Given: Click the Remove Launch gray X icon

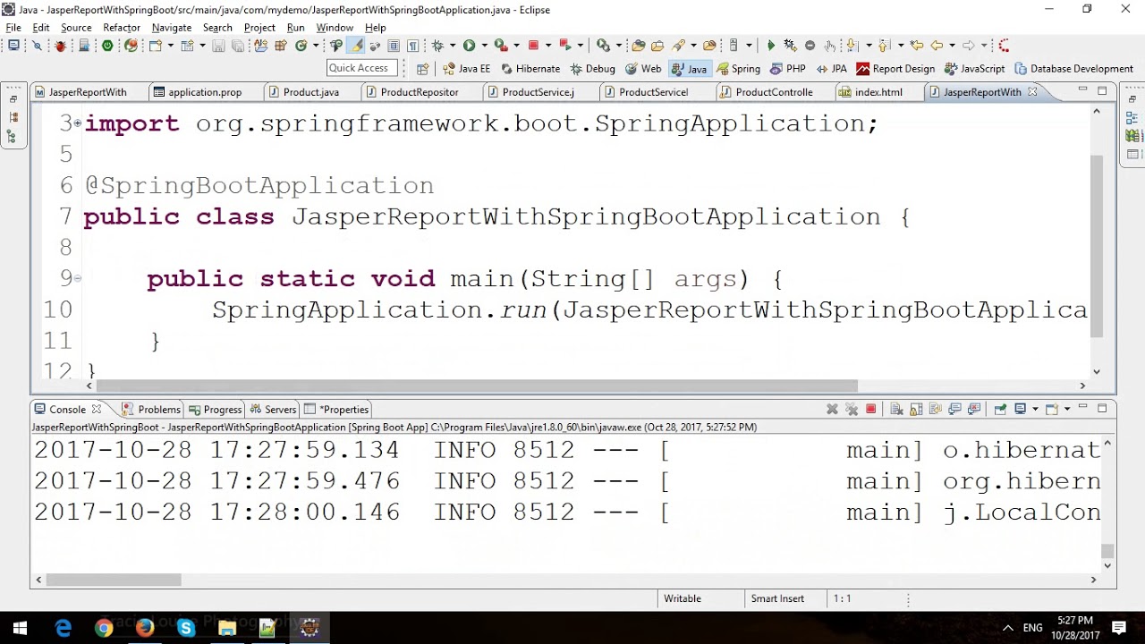Looking at the screenshot, I should [832, 409].
